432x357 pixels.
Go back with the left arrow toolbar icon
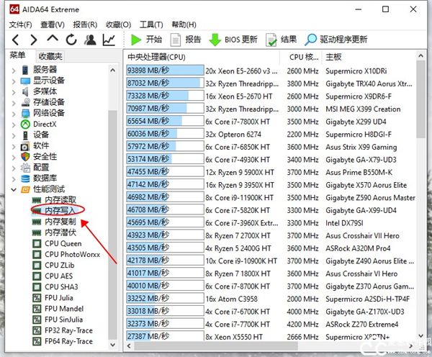click(x=16, y=40)
